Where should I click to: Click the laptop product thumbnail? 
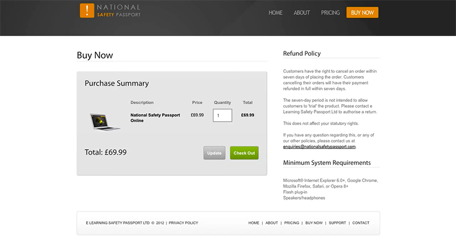pos(105,121)
